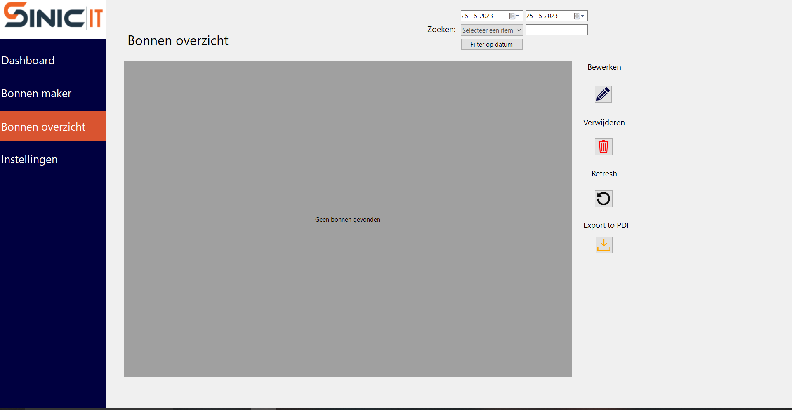Open the second date picker calendar dropdown
The height and width of the screenshot is (410, 792).
580,16
